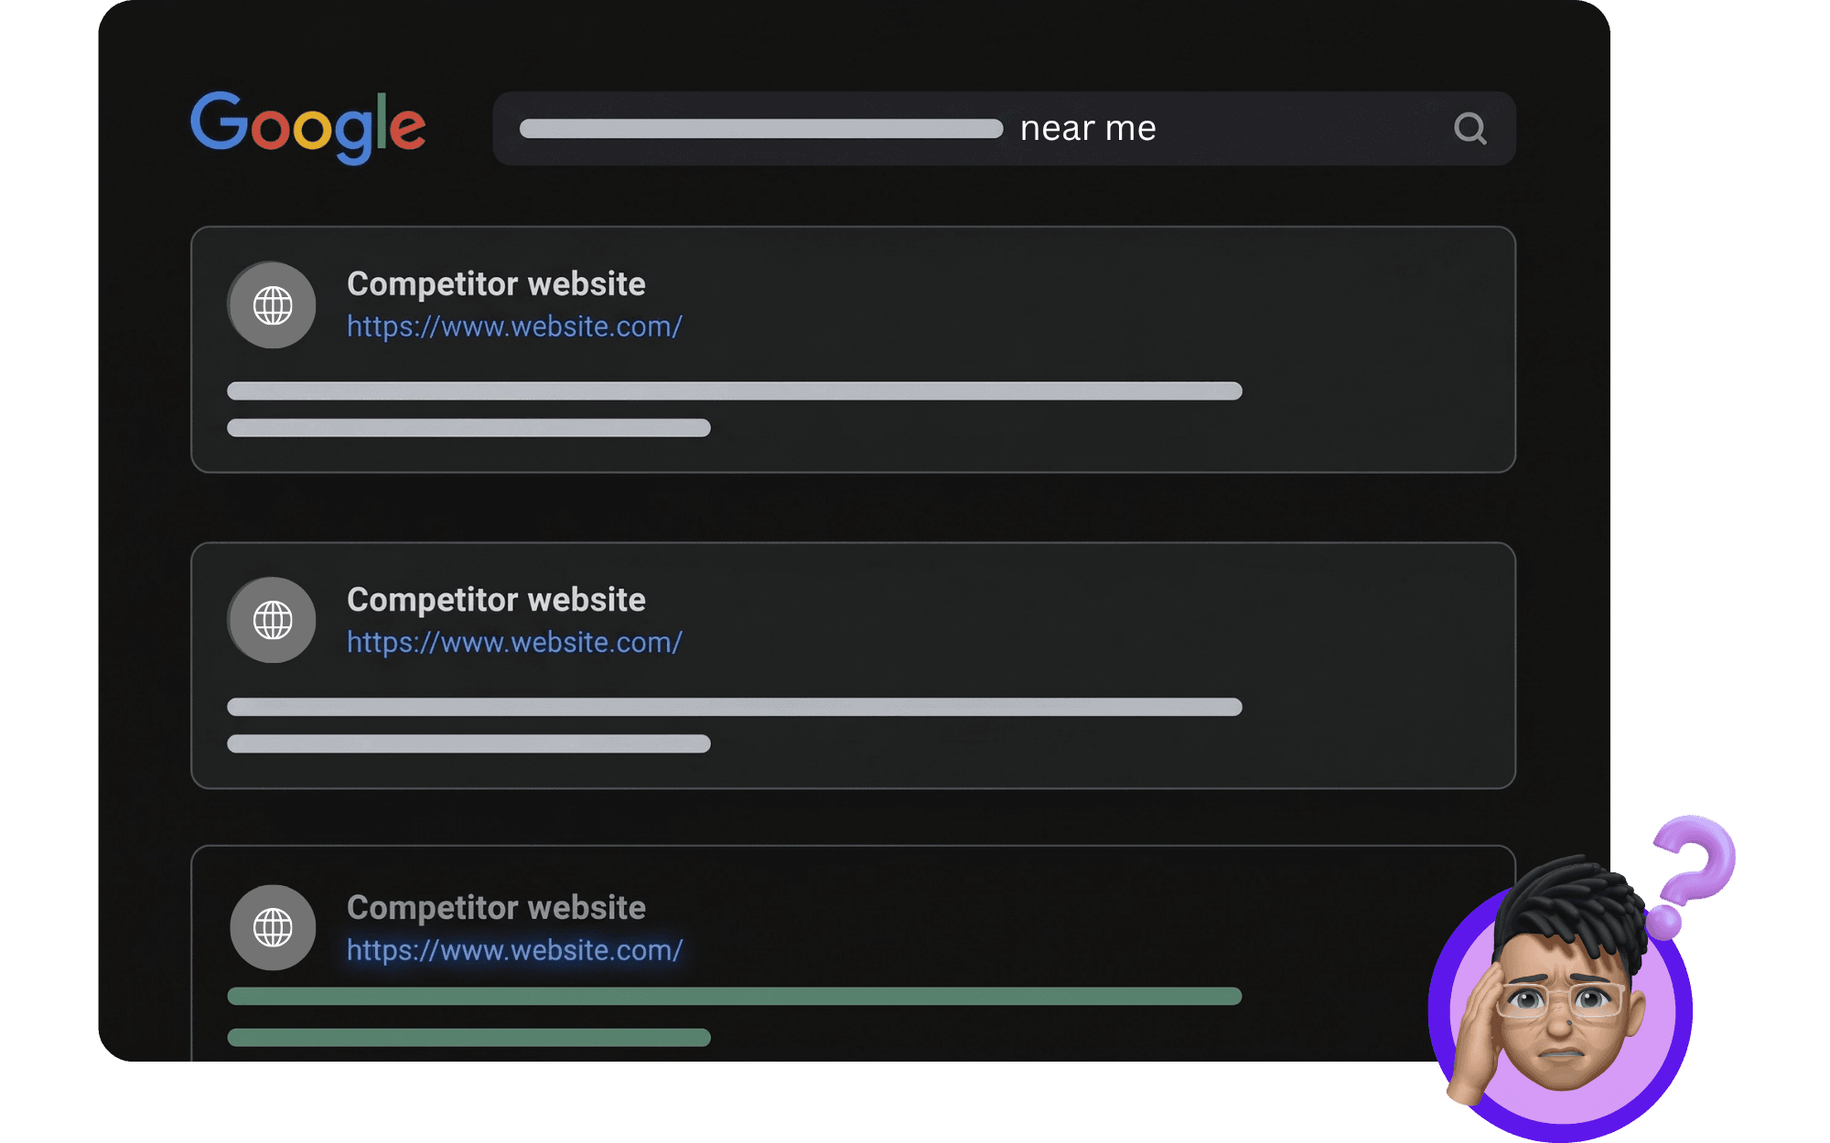
Task: Open the second "Competitor website" title
Action: click(x=496, y=600)
